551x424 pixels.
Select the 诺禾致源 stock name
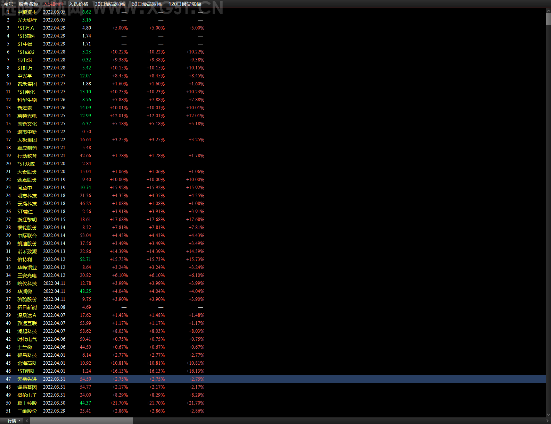point(27,252)
